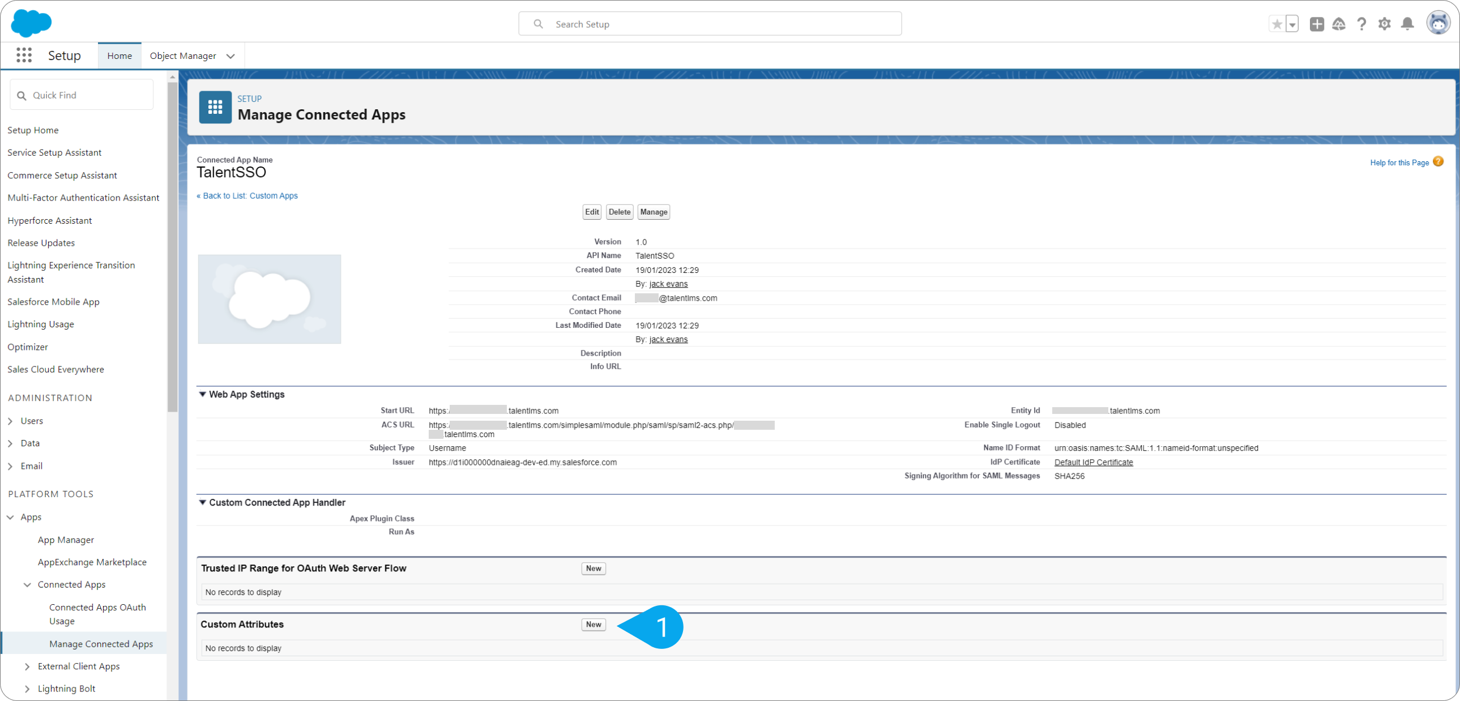Open Service Setup Assistant
The height and width of the screenshot is (701, 1460).
click(54, 152)
